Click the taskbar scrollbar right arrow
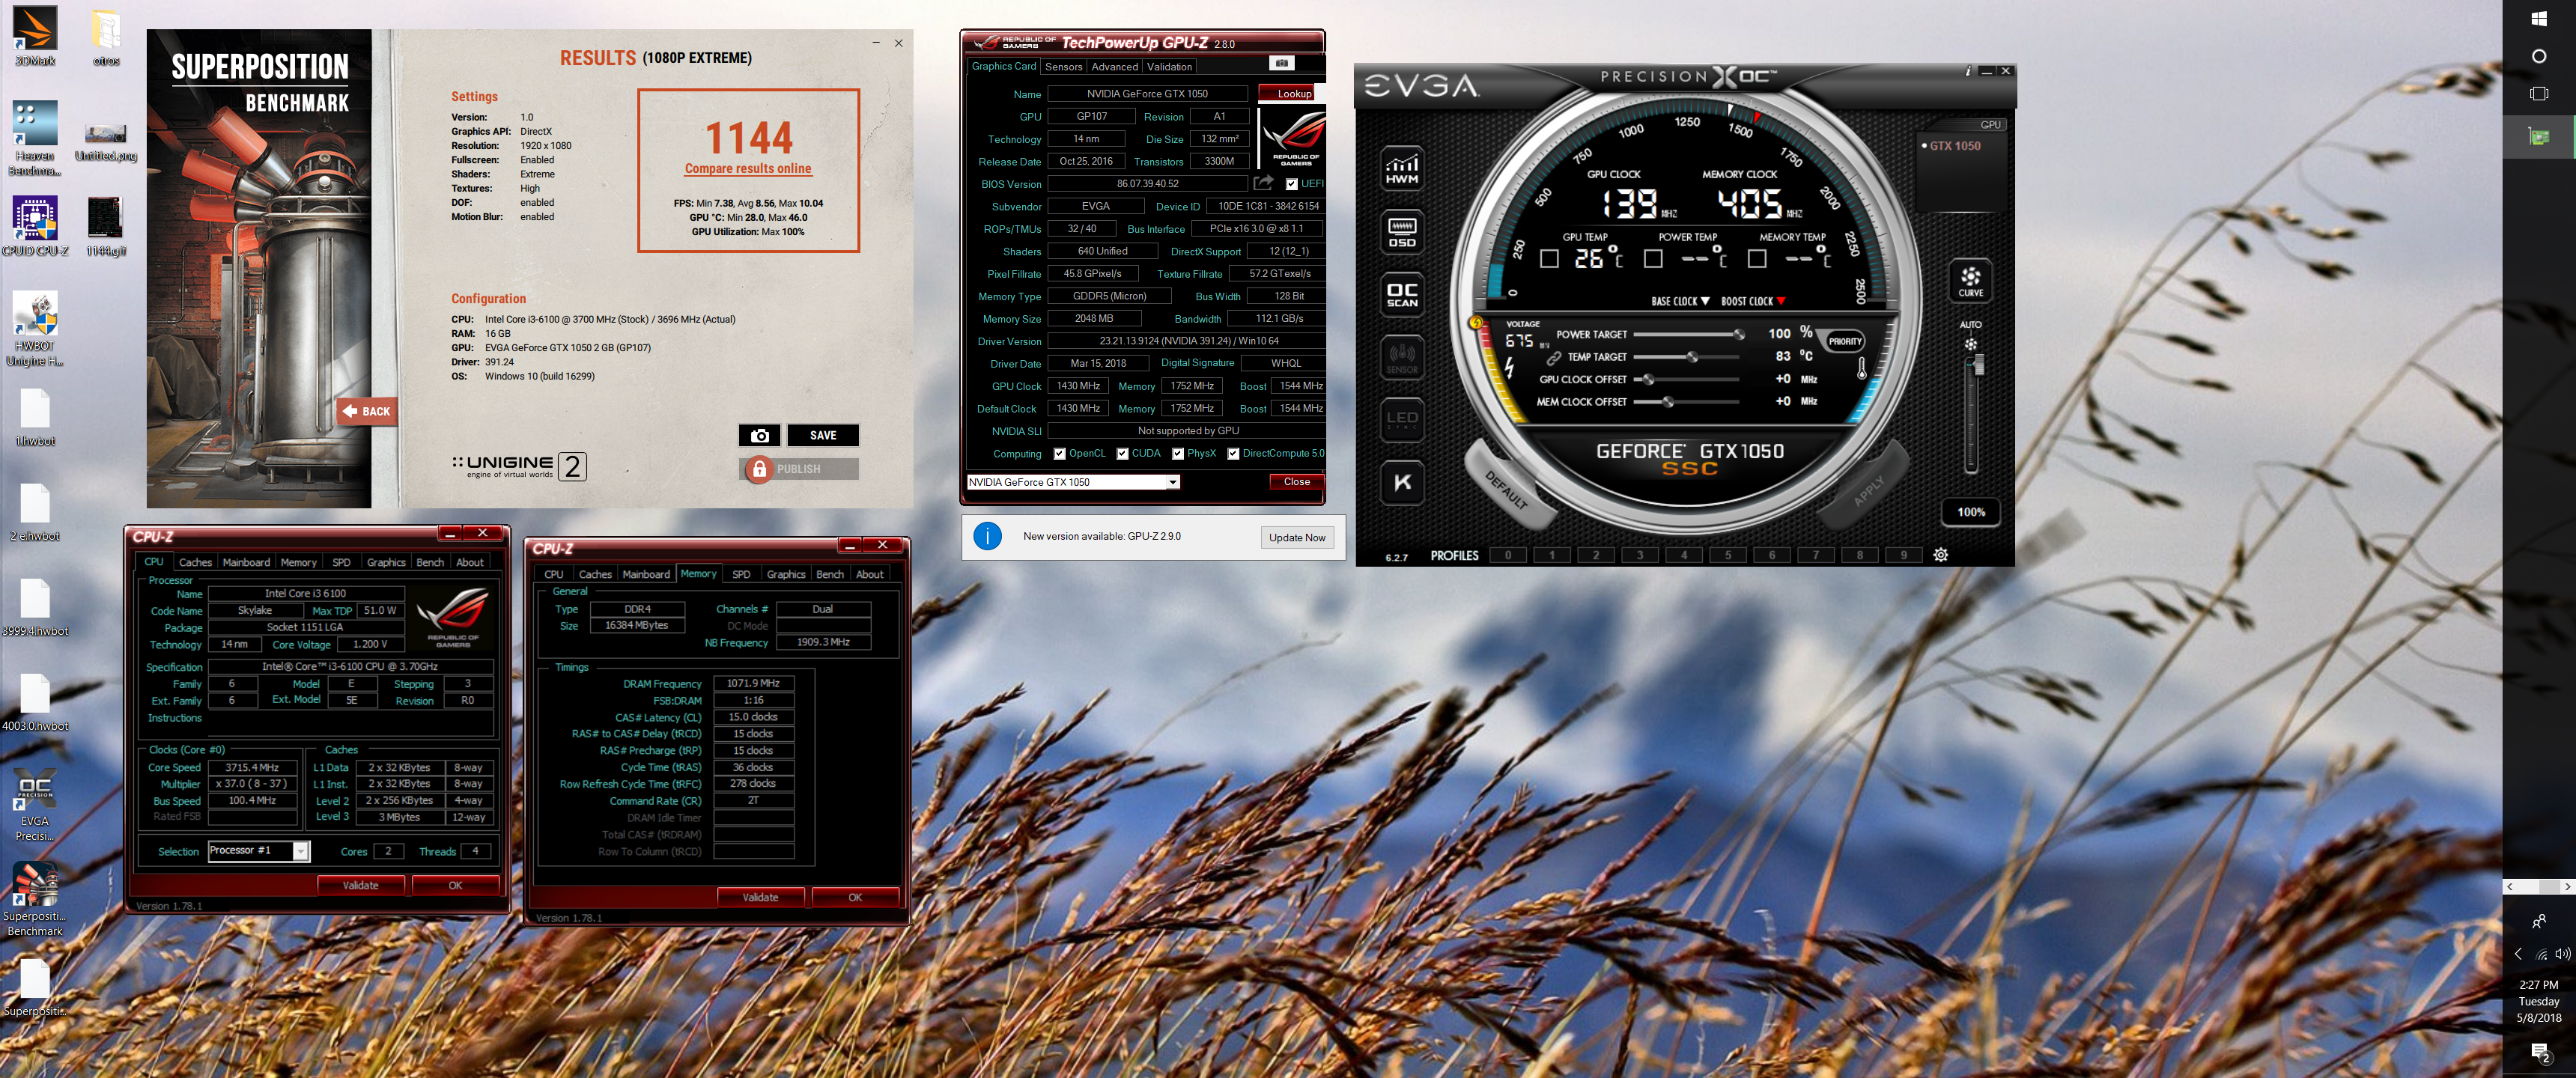The height and width of the screenshot is (1078, 2576). 2566,887
